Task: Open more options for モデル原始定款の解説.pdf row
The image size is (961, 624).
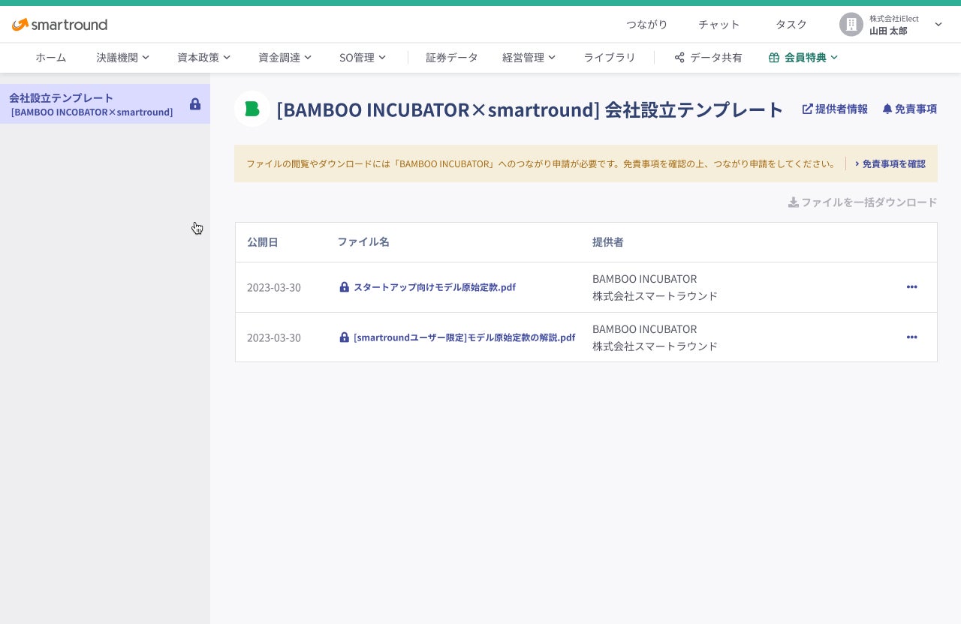Action: pos(911,337)
